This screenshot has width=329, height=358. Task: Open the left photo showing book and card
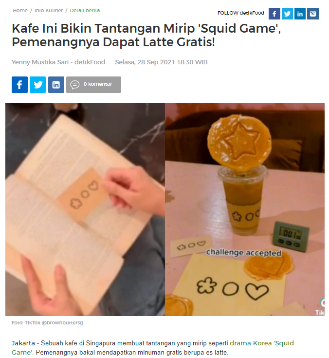(85, 209)
